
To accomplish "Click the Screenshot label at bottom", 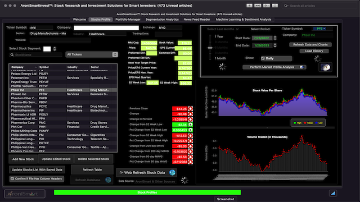I will 226,199.
